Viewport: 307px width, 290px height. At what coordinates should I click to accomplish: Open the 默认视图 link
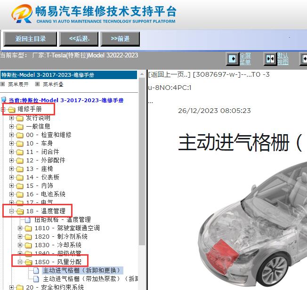[283, 59]
